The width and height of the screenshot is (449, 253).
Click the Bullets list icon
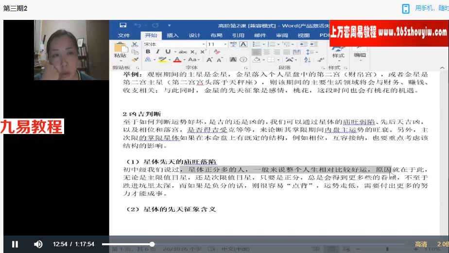click(x=256, y=44)
